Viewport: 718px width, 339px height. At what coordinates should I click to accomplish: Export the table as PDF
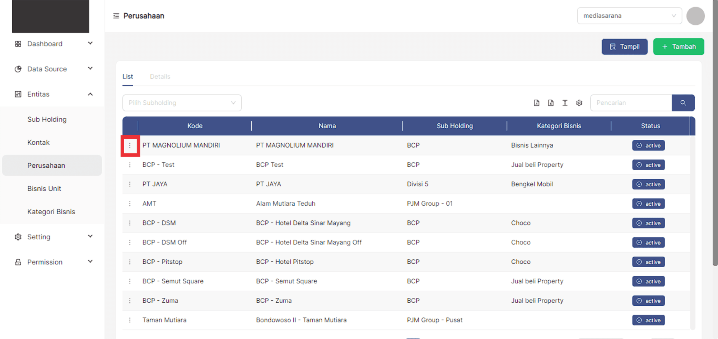click(x=536, y=103)
